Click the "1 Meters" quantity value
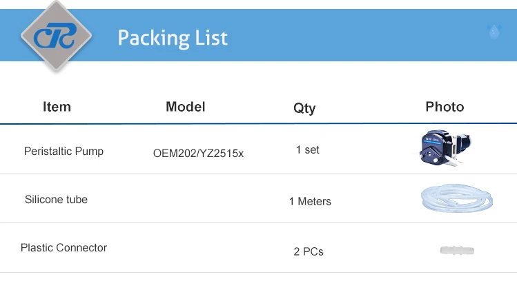 tap(310, 201)
